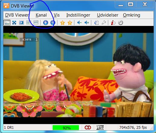
Task: Click the blue µ toolbar icon
Action: coord(21,23)
